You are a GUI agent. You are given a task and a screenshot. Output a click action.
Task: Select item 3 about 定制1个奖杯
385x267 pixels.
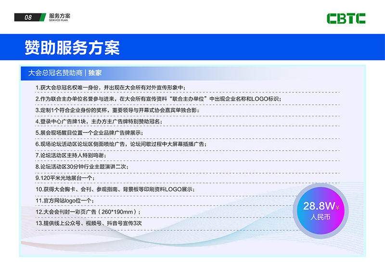click(x=117, y=110)
